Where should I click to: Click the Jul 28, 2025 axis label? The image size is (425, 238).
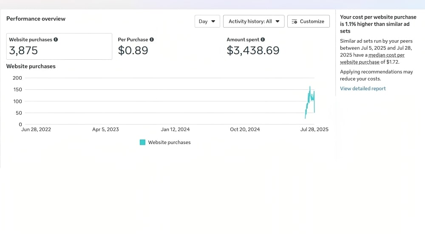[314, 130]
